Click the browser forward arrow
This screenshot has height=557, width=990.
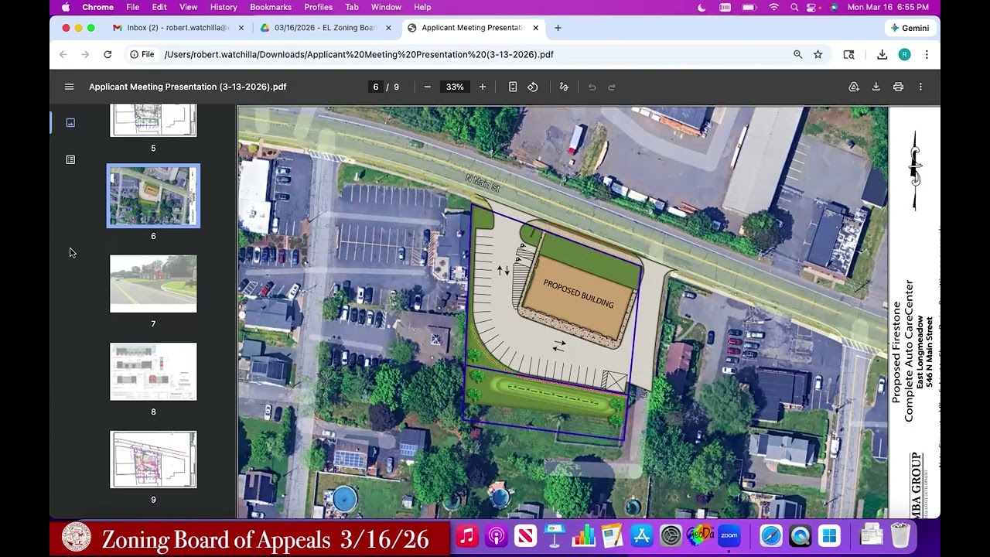coord(85,54)
